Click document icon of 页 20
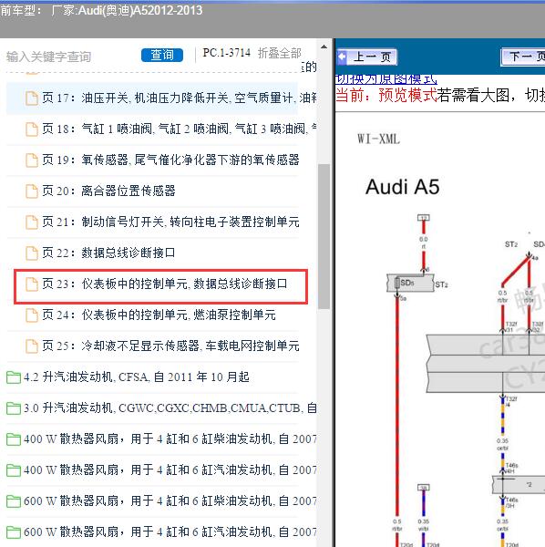545x547 pixels. coord(32,191)
